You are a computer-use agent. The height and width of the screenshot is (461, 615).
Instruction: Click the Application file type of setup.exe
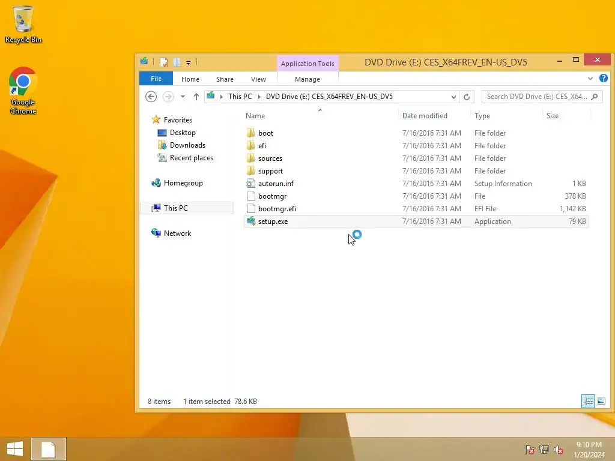[x=492, y=221]
